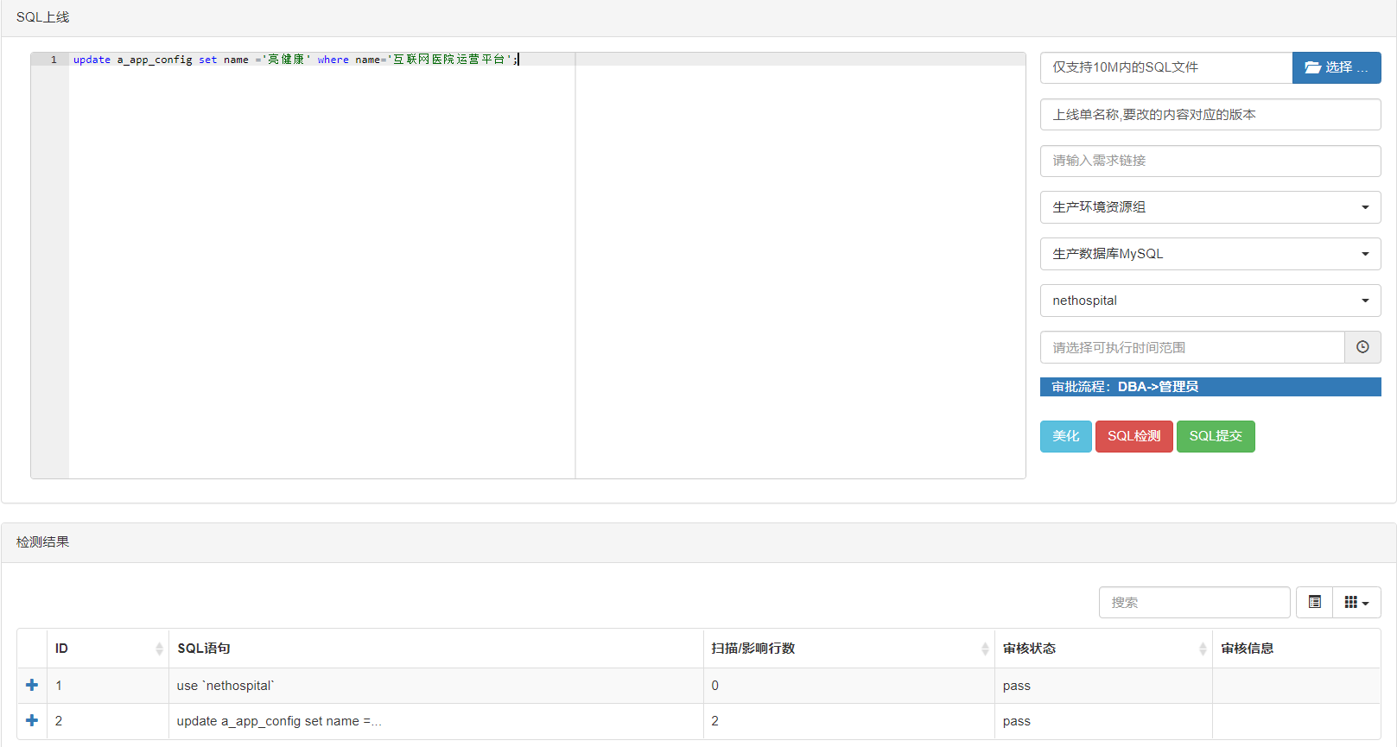
Task: Click the clock icon for execution time
Action: click(1362, 347)
